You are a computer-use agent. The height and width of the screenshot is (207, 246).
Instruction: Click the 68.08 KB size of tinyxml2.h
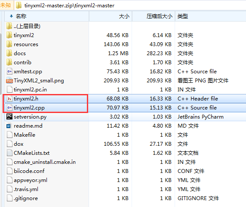pyautogui.click(x=117, y=99)
